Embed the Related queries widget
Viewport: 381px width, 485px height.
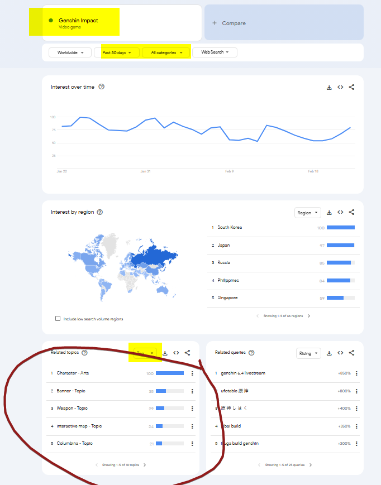pos(340,353)
